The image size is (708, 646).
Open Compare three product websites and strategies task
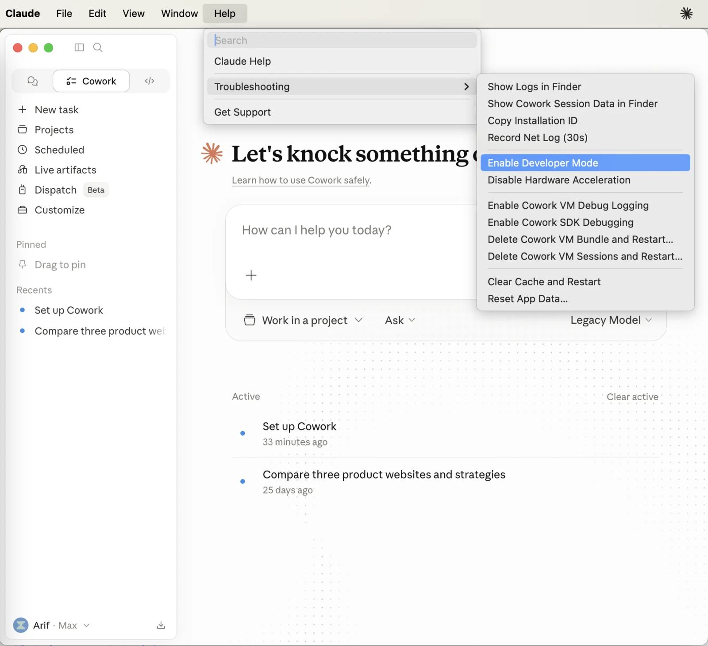point(446,482)
